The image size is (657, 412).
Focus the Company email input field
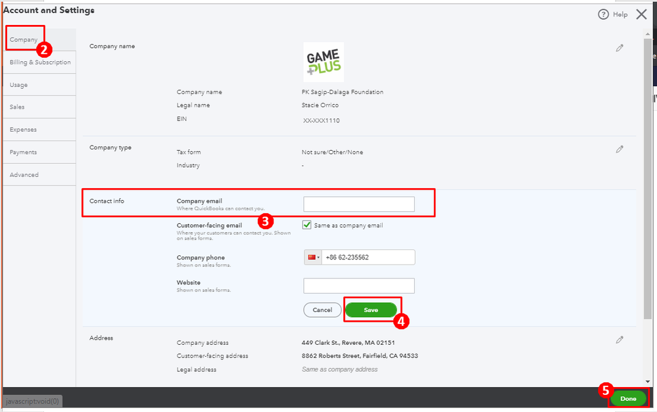359,204
